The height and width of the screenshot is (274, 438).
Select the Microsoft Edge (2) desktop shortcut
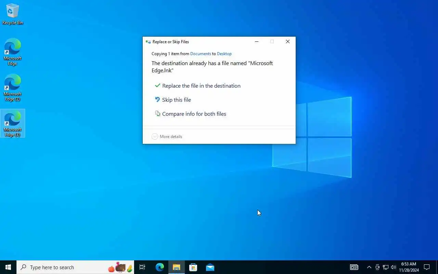[x=13, y=88]
